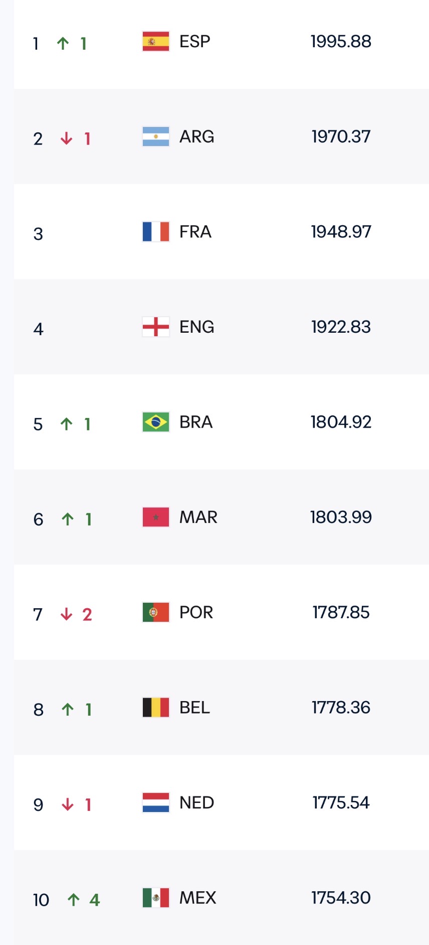Click the France flag icon

pyautogui.click(x=156, y=232)
